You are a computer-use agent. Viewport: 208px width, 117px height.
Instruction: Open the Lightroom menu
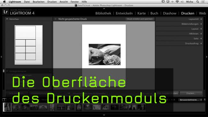[x=15, y=2]
